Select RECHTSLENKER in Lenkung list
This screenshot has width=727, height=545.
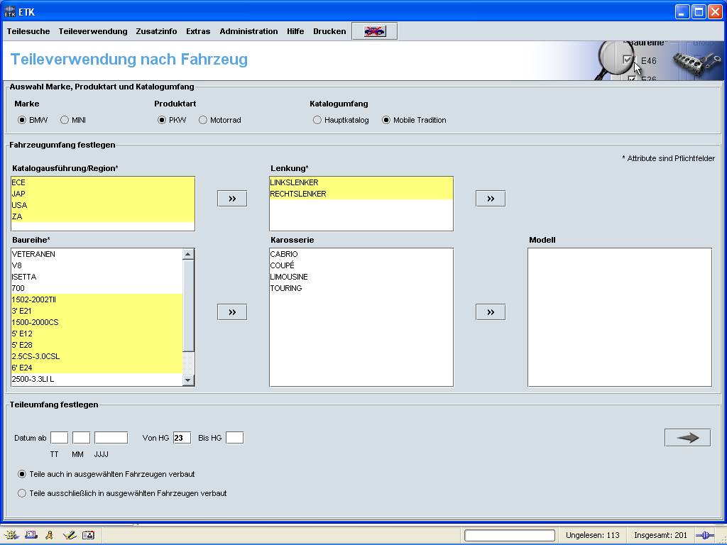361,194
